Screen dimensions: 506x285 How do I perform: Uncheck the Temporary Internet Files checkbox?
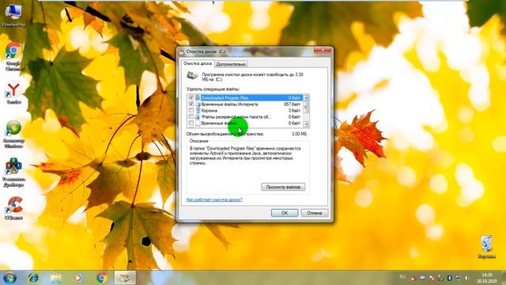point(191,104)
